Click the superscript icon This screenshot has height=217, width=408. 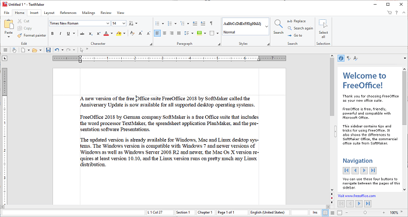pos(99,34)
